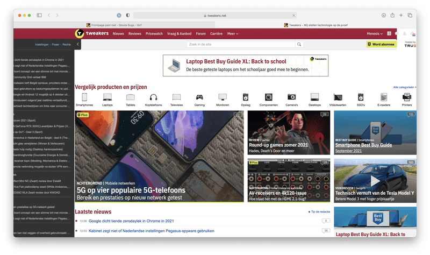Open the Smartphones category icon
This screenshot has height=255, width=430.
[x=84, y=97]
